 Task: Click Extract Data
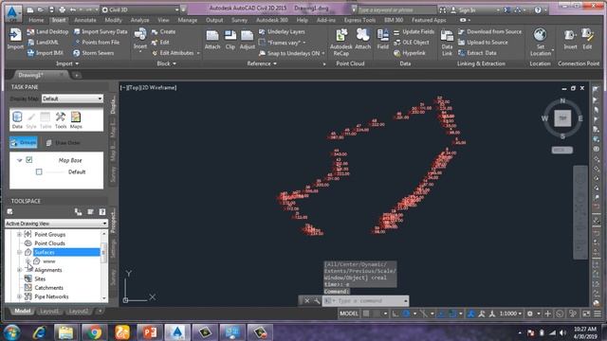click(x=477, y=53)
